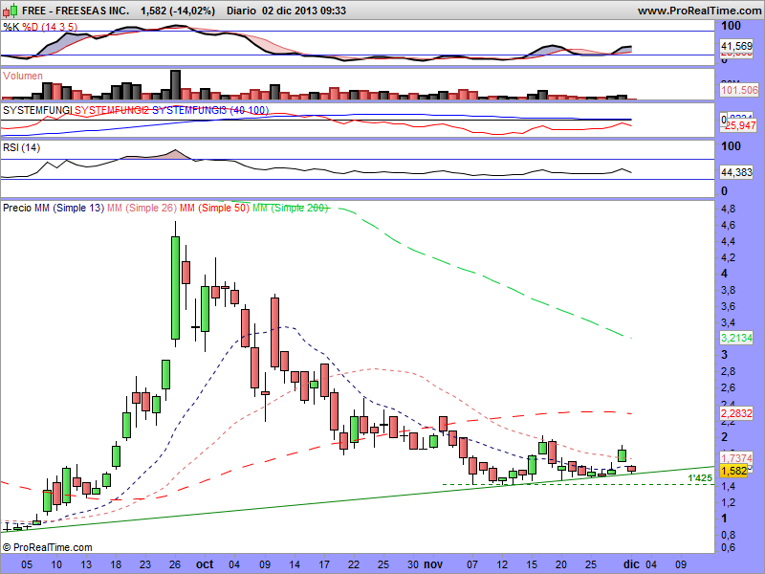Click the 26 date label on the axis
The width and height of the screenshot is (765, 574).
click(x=175, y=564)
